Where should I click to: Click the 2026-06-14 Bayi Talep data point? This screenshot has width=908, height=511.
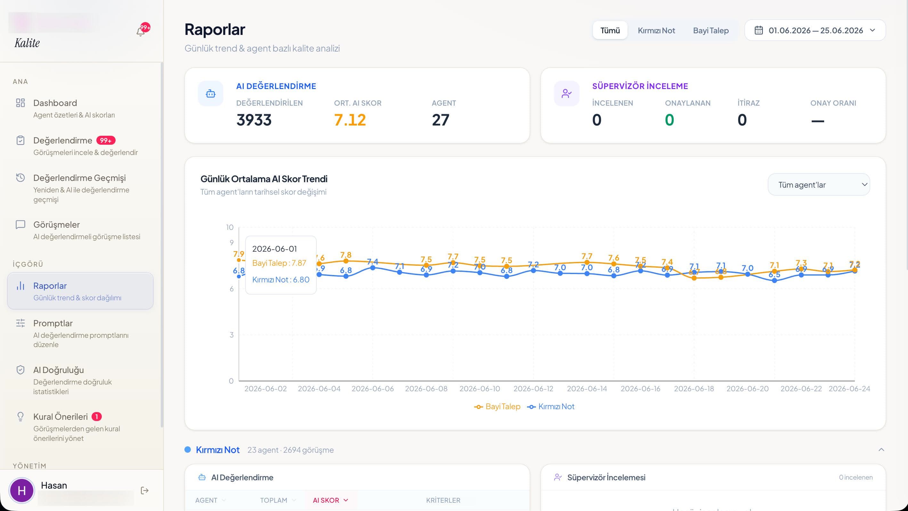click(x=587, y=262)
